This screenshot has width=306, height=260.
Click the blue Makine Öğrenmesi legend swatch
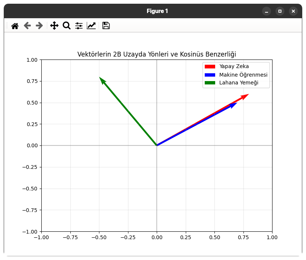coord(210,75)
